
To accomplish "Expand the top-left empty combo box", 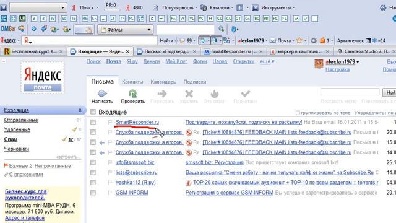I will [38, 7].
